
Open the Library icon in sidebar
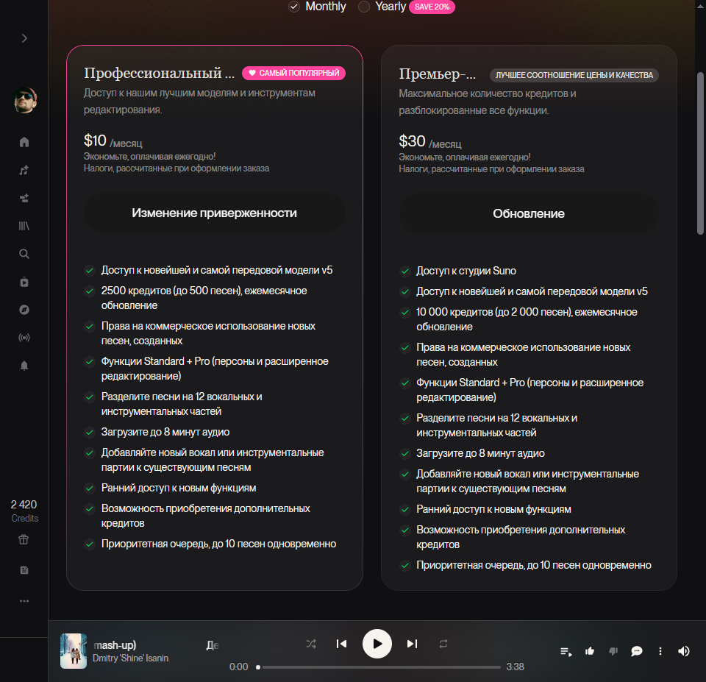pos(24,226)
